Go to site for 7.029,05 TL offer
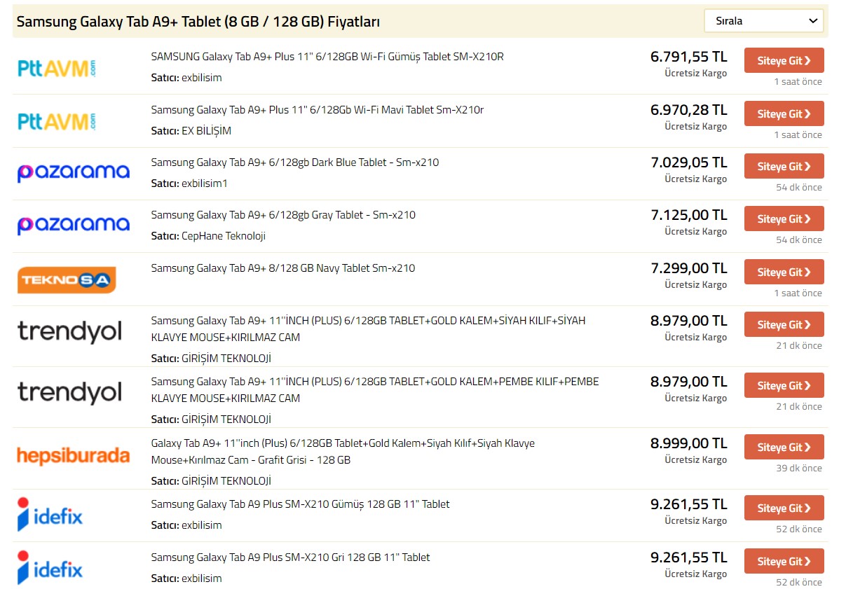 pyautogui.click(x=784, y=166)
